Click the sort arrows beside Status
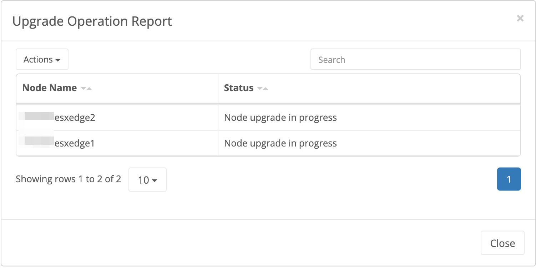 point(263,88)
